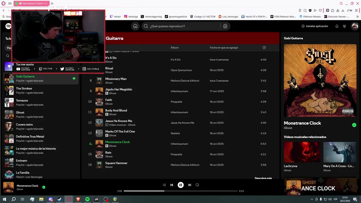This screenshot has height=203, width=361.
Task: Open a new browser tab with plus button
Action: (52, 3)
